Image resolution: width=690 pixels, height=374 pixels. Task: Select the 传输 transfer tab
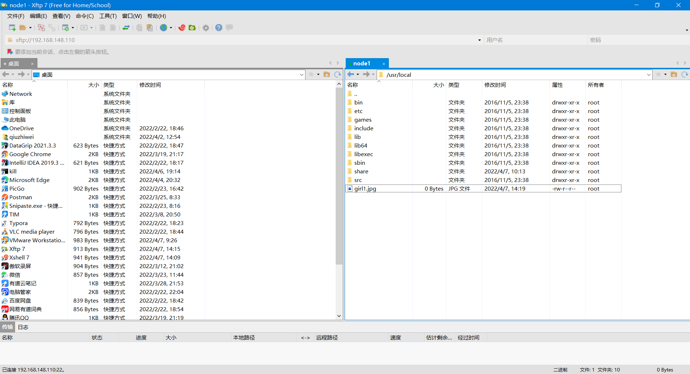(x=8, y=327)
